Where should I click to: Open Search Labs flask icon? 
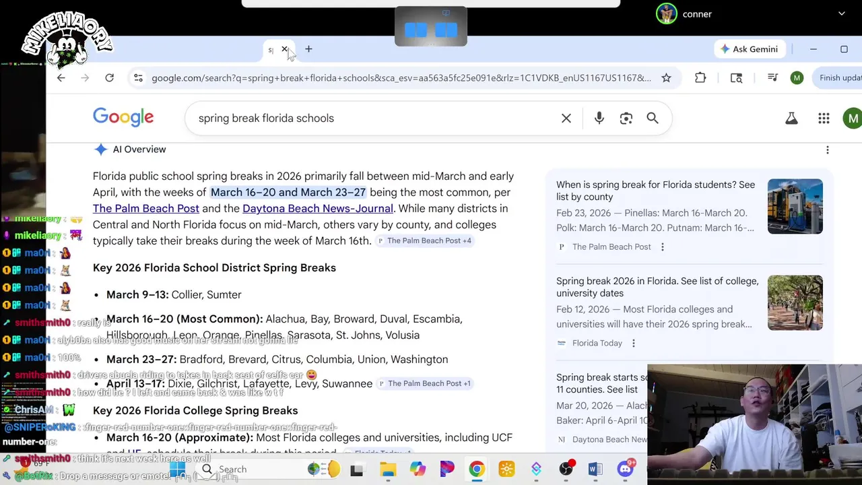point(791,119)
